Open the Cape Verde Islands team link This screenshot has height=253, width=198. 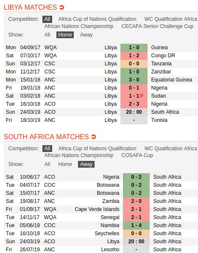pyautogui.click(x=97, y=209)
